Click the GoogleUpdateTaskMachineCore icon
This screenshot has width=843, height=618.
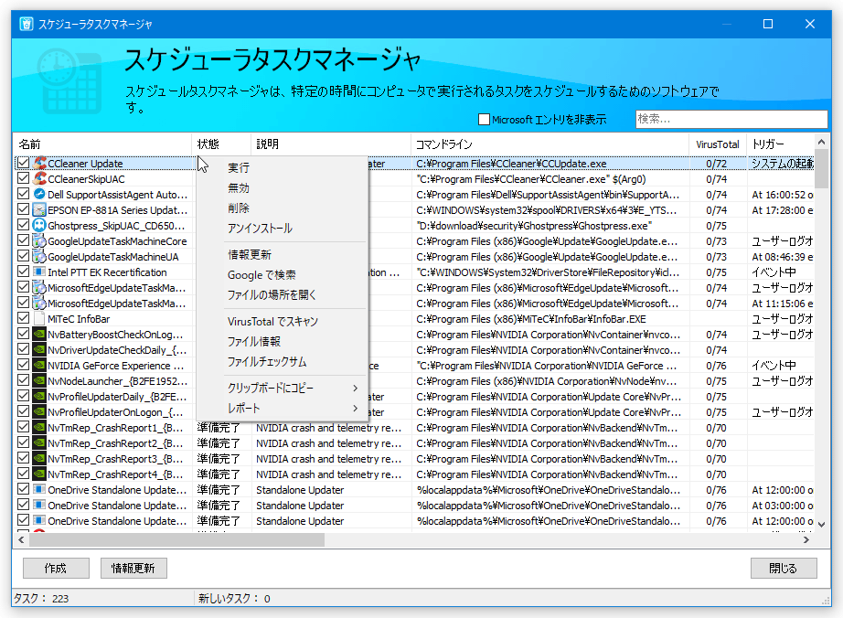coord(39,240)
